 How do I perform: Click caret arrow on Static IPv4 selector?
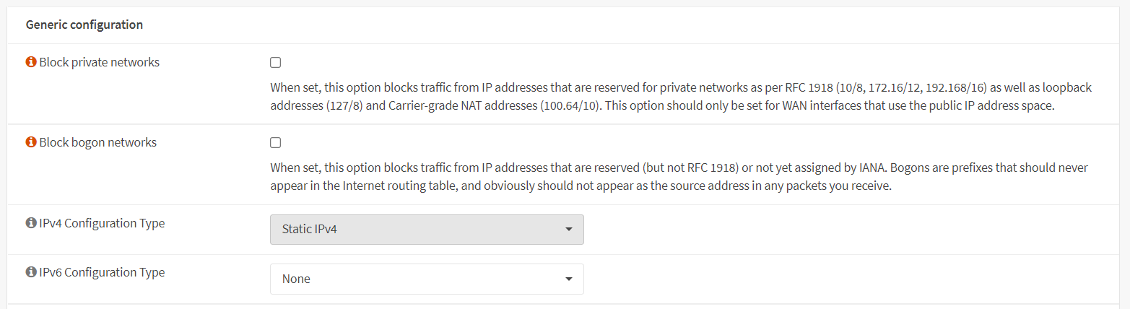(x=569, y=230)
